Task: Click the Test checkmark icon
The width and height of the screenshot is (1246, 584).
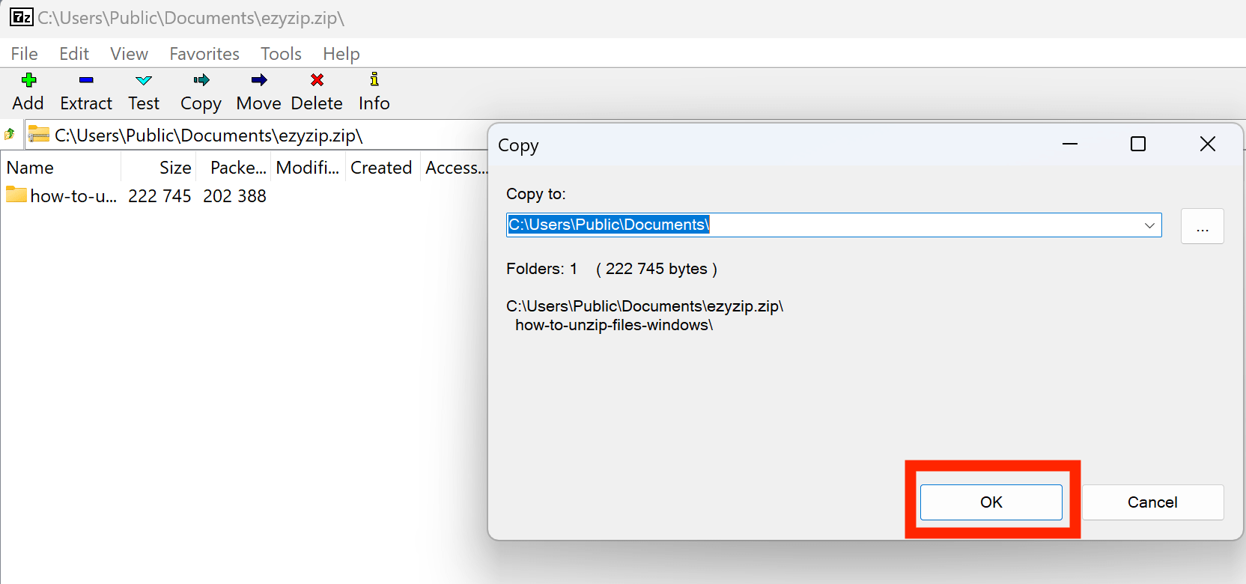Action: tap(144, 80)
